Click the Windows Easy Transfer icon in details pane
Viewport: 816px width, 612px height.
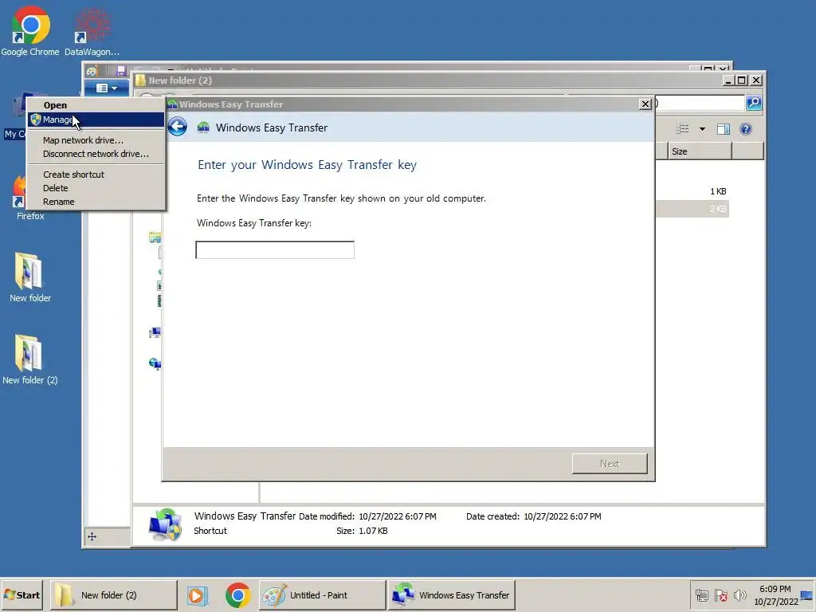pyautogui.click(x=165, y=524)
